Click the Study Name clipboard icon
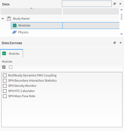Screen dimensions: 124x131 pos(9,19)
